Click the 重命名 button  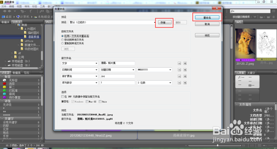tap(207, 17)
